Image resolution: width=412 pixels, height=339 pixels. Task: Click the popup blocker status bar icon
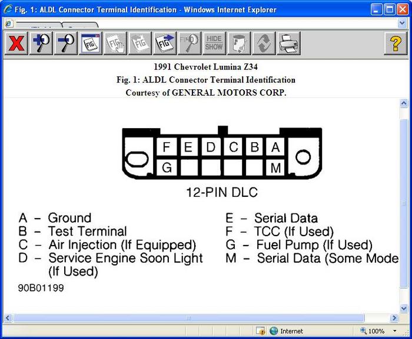click(260, 331)
